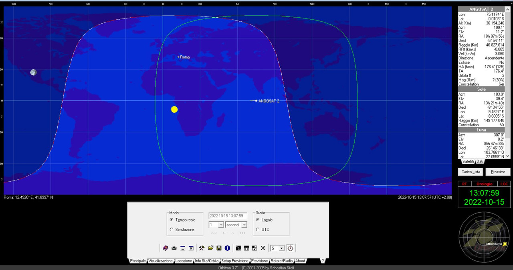Open the Rotore/Radio tab
The width and height of the screenshot is (513, 270).
(282, 261)
